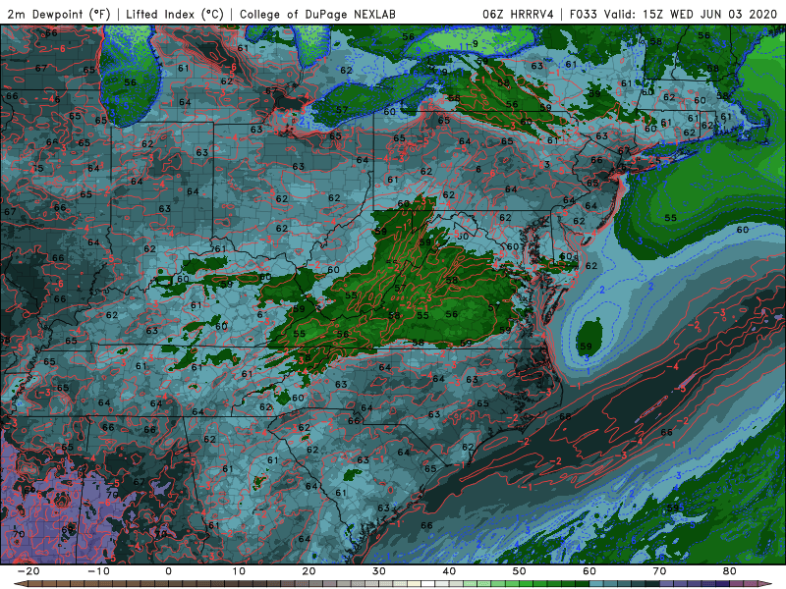Click the 20 tick label on color scale

(x=309, y=571)
